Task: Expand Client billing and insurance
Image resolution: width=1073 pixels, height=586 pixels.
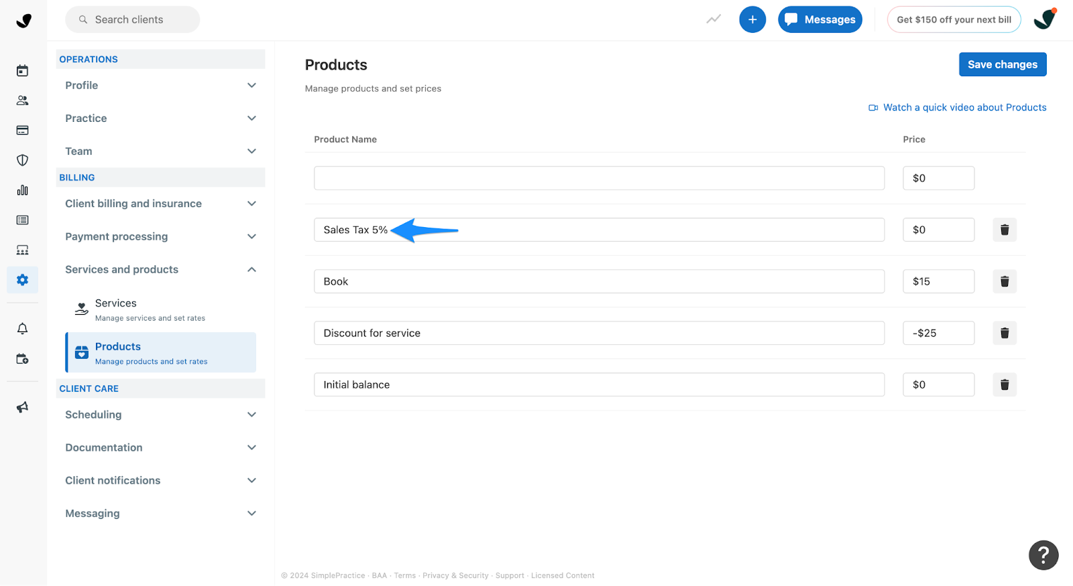Action: [160, 204]
